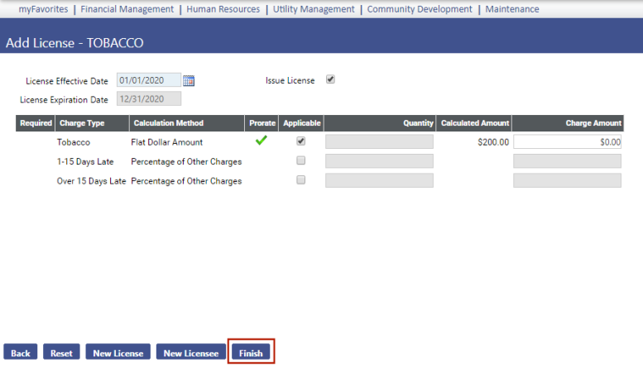The image size is (643, 368).
Task: Open the Human Resources menu
Action: [223, 9]
